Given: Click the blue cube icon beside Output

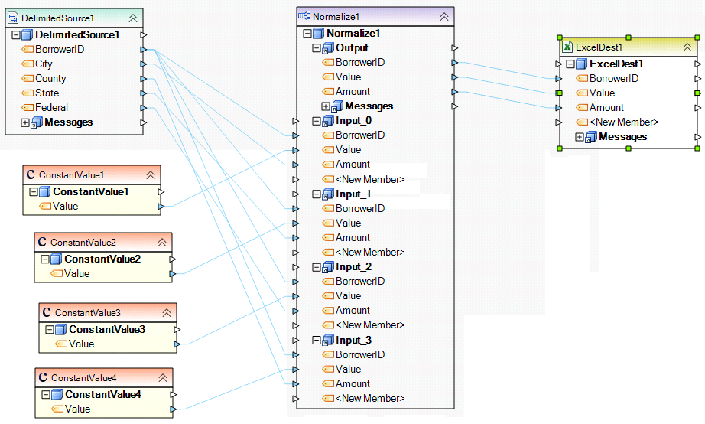Looking at the screenshot, I should pos(327,48).
